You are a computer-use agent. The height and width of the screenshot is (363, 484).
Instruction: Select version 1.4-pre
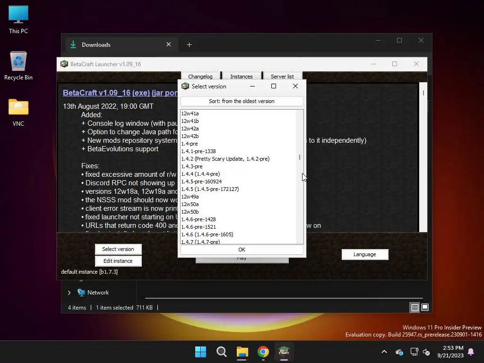[238, 144]
